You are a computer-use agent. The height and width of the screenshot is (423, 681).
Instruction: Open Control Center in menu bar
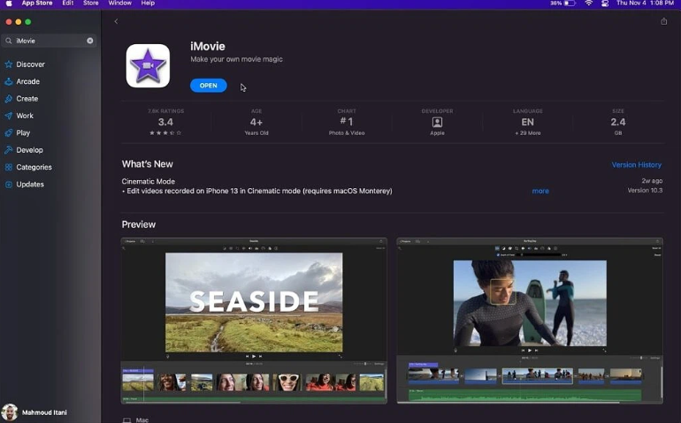pyautogui.click(x=605, y=4)
